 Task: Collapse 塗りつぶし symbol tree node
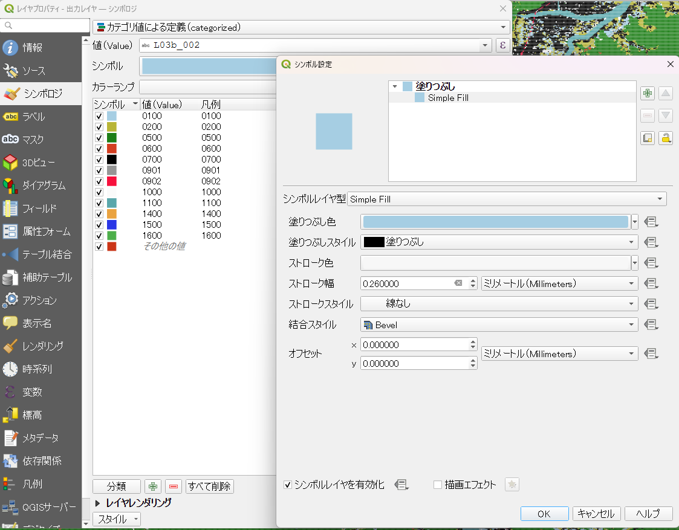pos(394,86)
